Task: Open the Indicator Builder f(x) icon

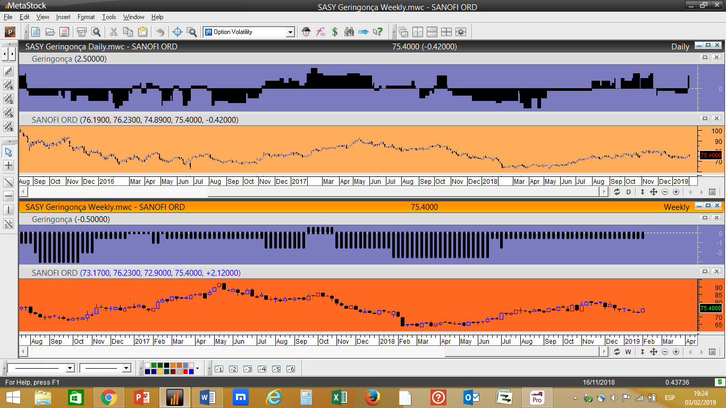Action: (320, 32)
